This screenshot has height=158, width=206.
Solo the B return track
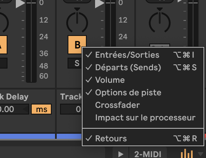point(75,63)
